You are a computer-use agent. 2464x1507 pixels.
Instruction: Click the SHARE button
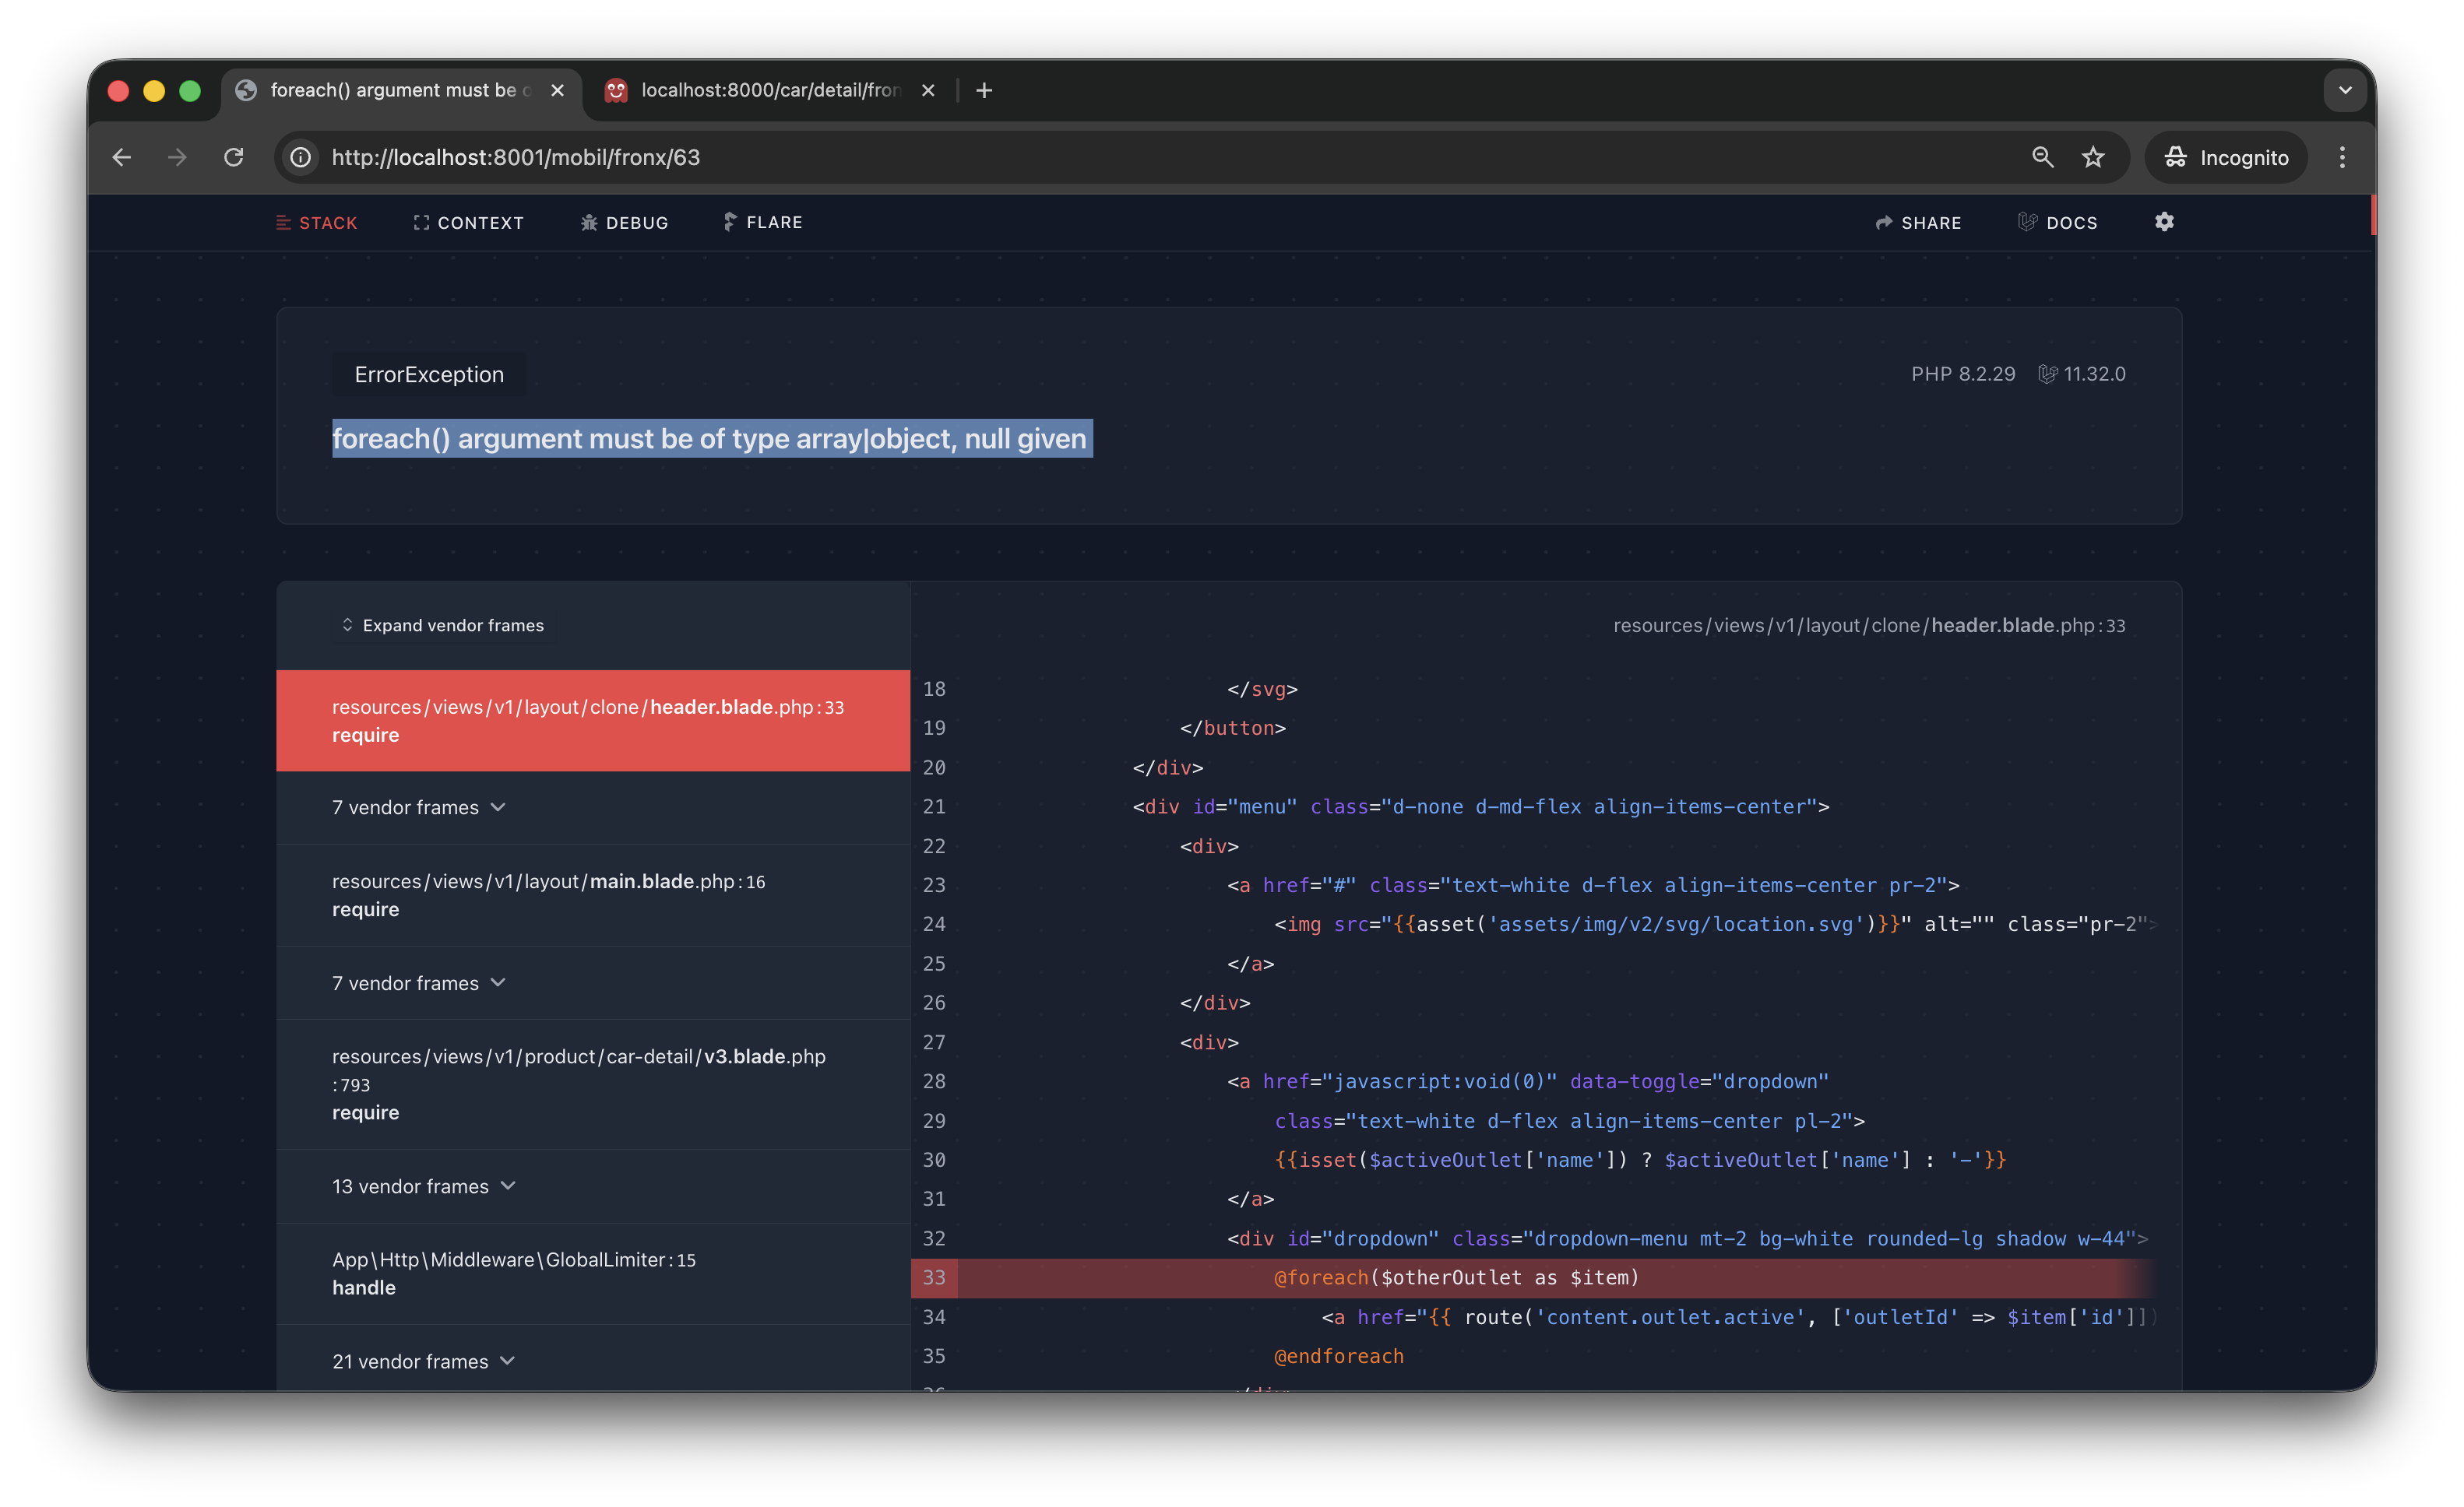pyautogui.click(x=1918, y=222)
